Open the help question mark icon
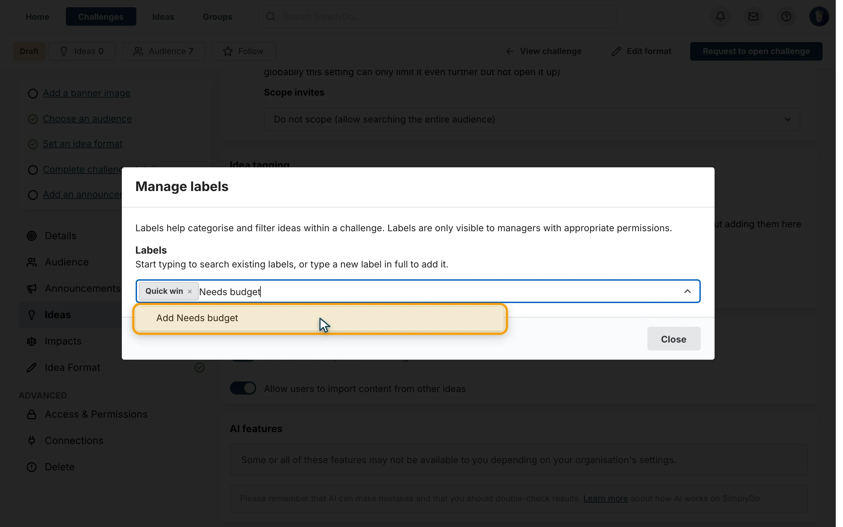Image resolution: width=843 pixels, height=527 pixels. pos(786,16)
